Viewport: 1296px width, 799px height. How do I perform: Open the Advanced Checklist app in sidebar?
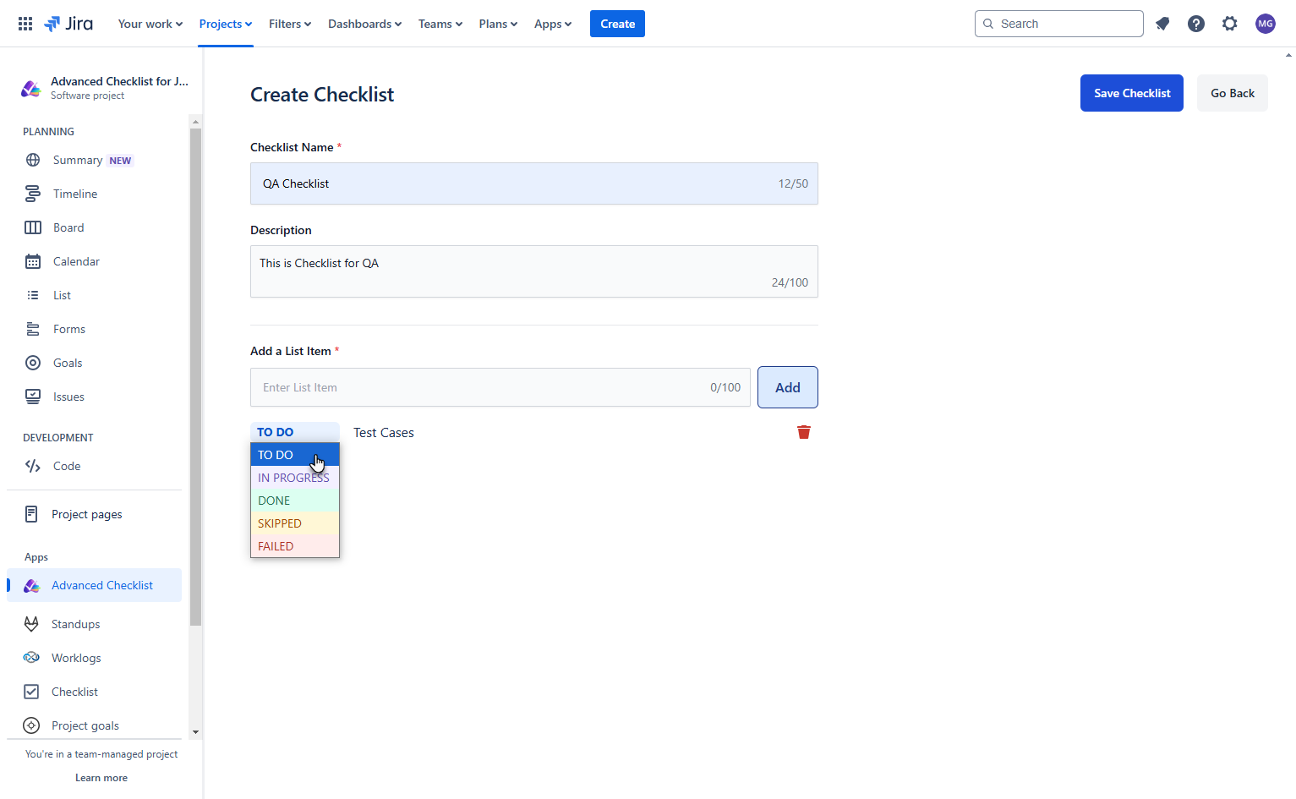coord(101,585)
